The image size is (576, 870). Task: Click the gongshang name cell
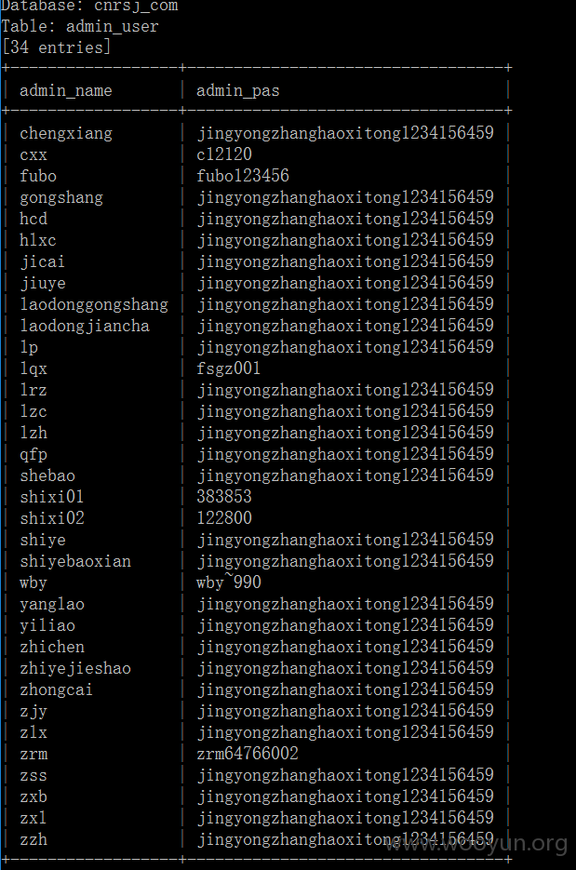pos(61,198)
